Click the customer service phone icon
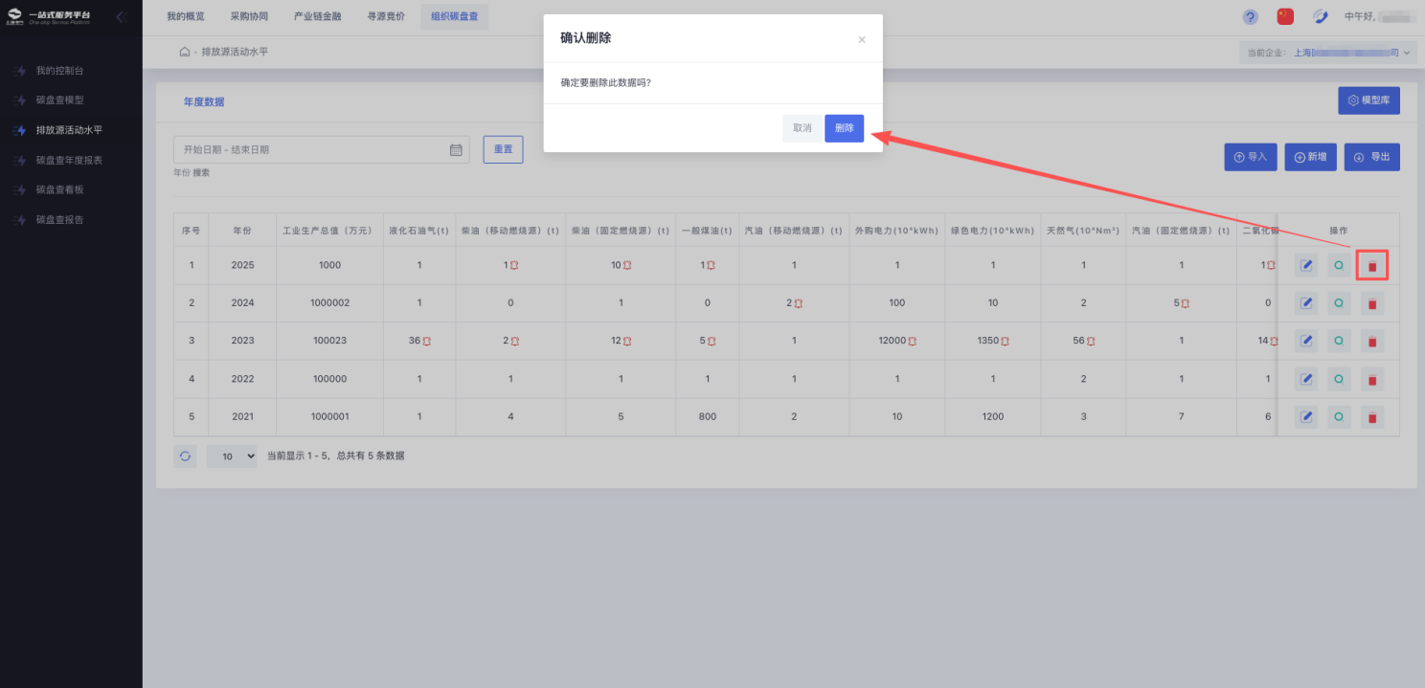Screen dimensions: 1425x688 [x=1320, y=16]
